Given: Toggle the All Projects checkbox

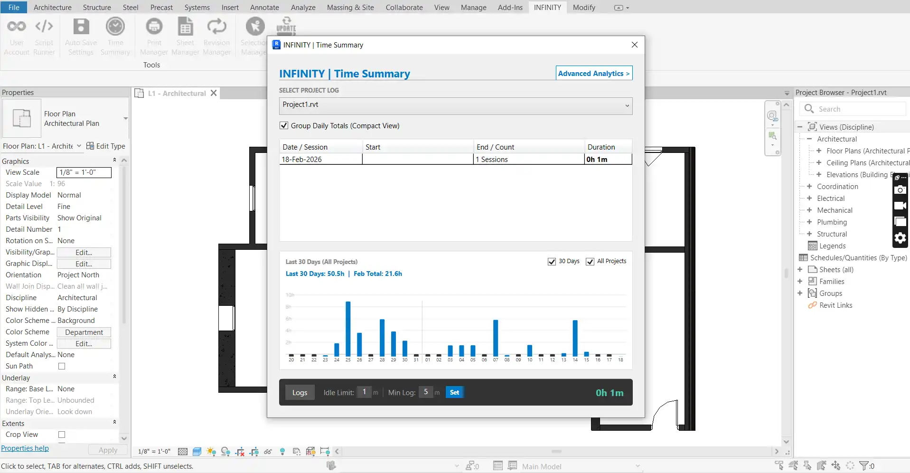Looking at the screenshot, I should 590,262.
